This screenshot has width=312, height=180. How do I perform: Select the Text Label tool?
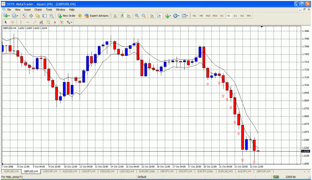[x=62, y=22]
